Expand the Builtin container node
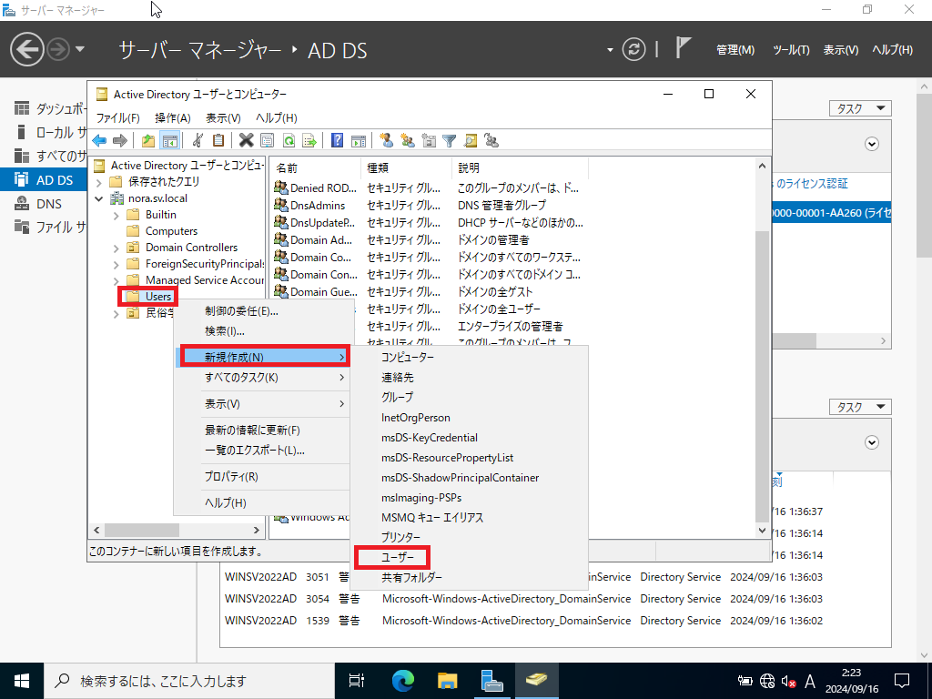This screenshot has width=932, height=699. 116,215
